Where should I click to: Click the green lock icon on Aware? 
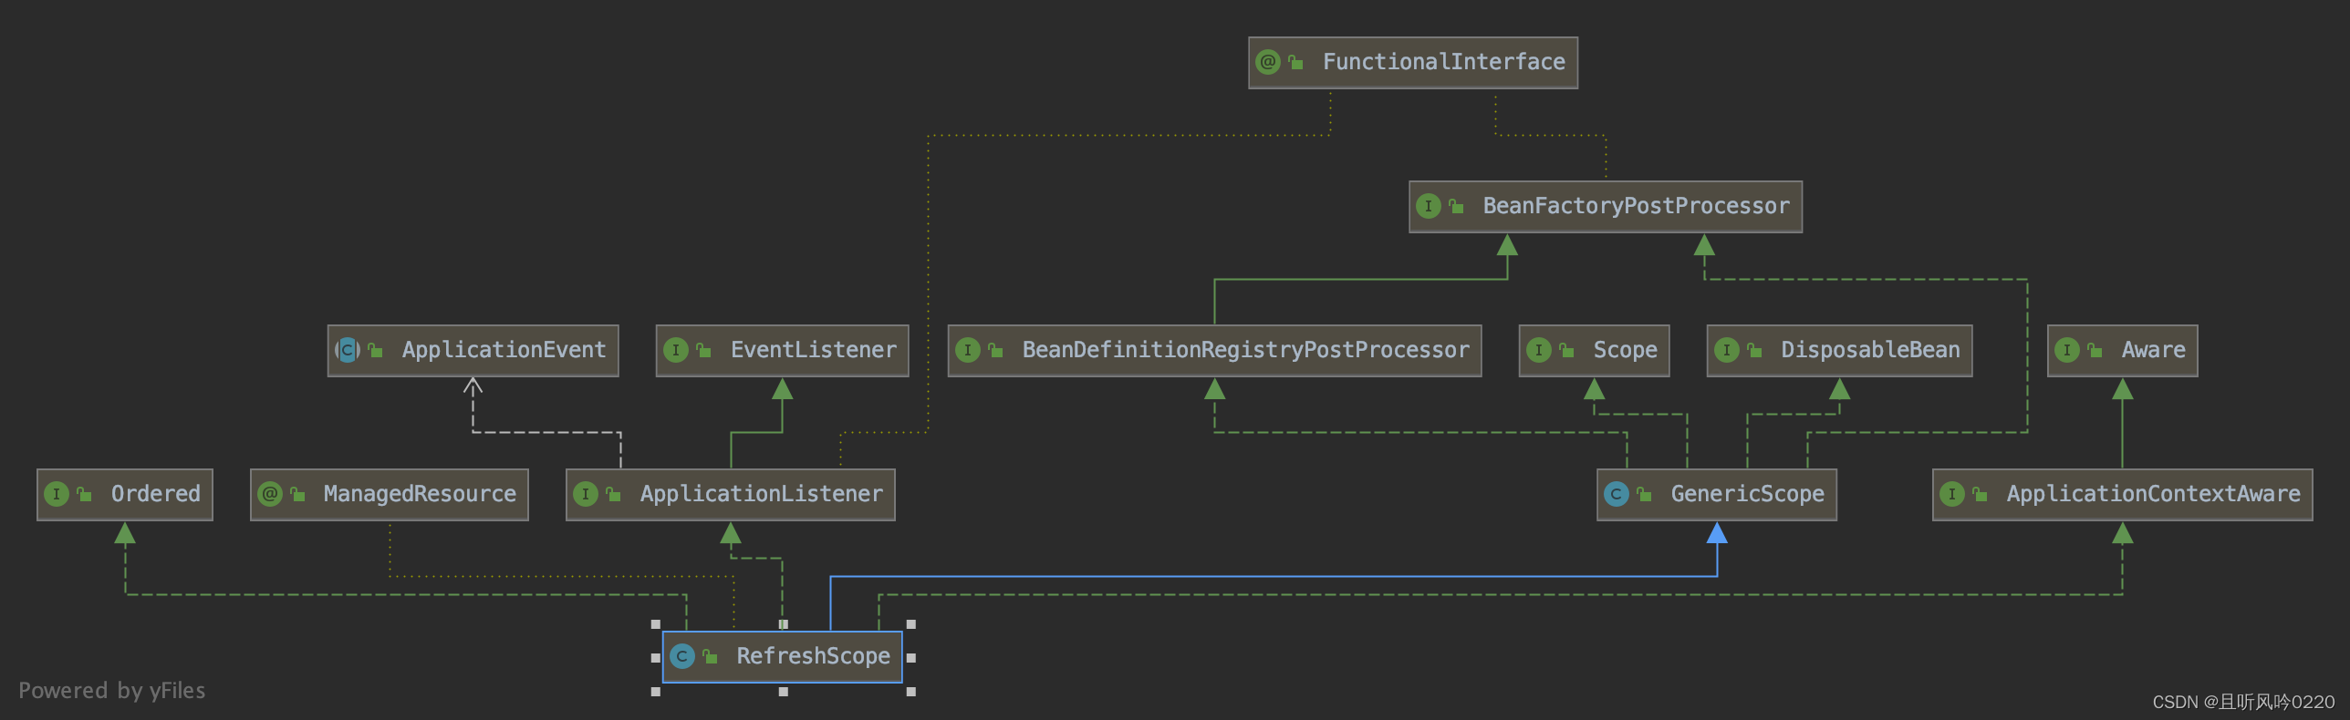(2095, 350)
